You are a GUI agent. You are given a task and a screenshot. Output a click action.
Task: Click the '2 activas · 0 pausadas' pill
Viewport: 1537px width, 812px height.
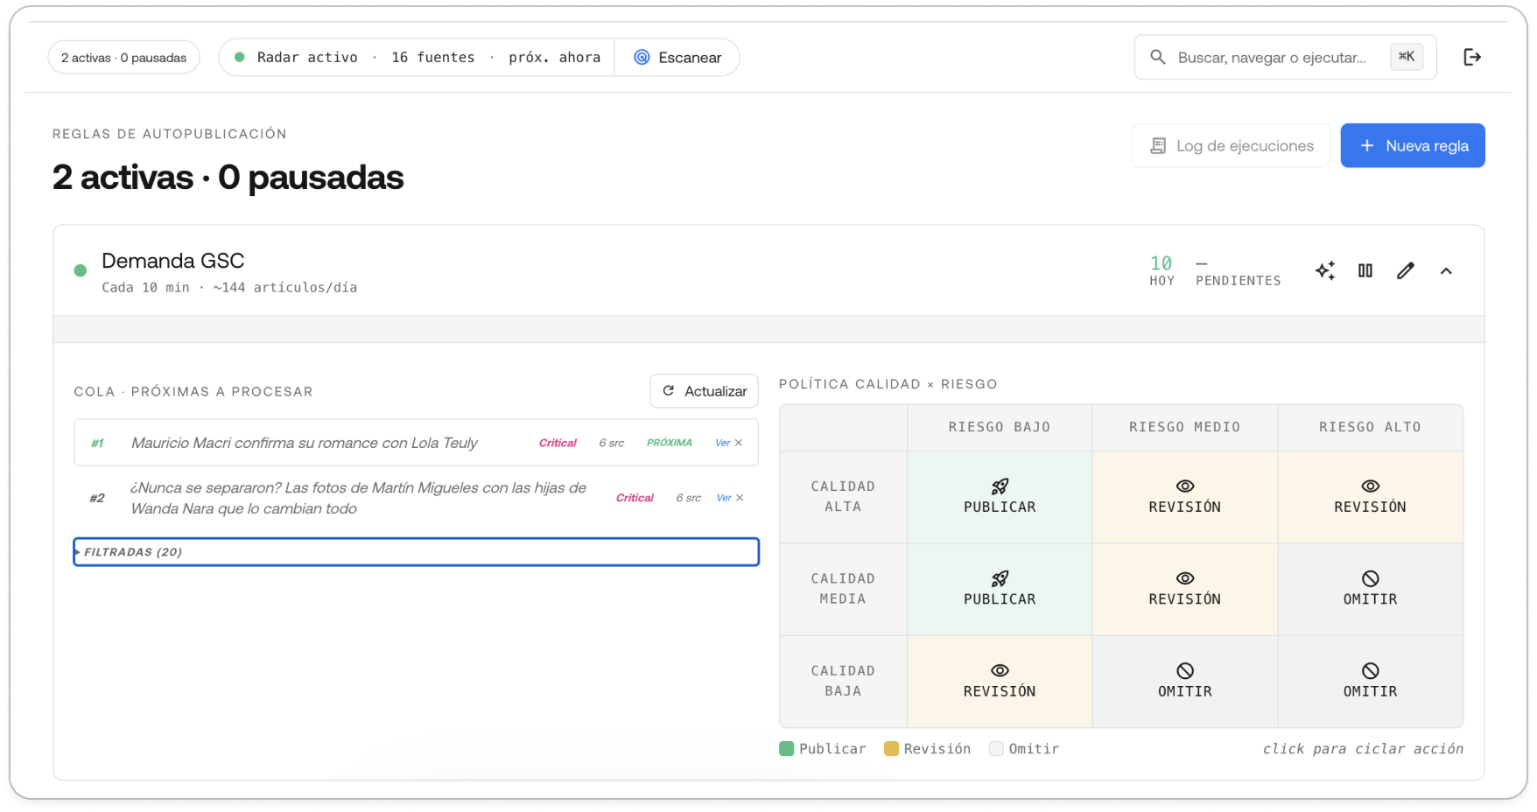[123, 57]
